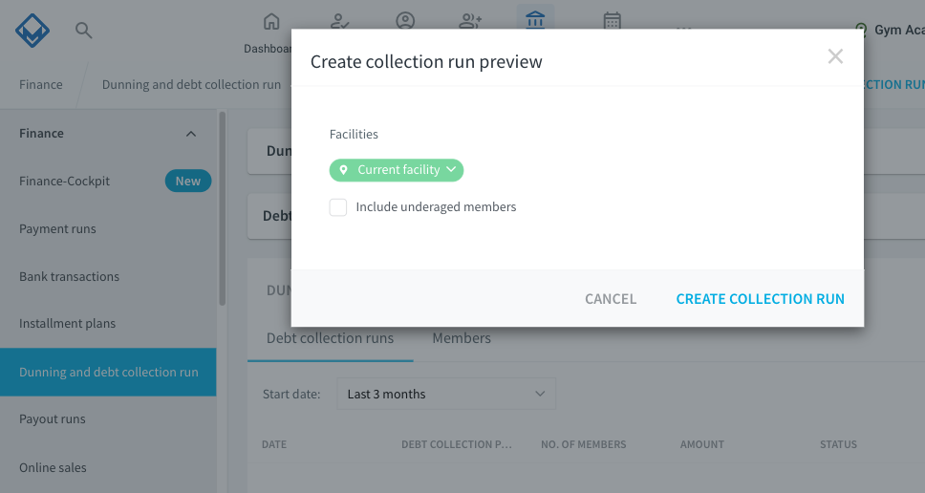Image resolution: width=925 pixels, height=493 pixels.
Task: Switch to the Members tab
Action: [462, 338]
